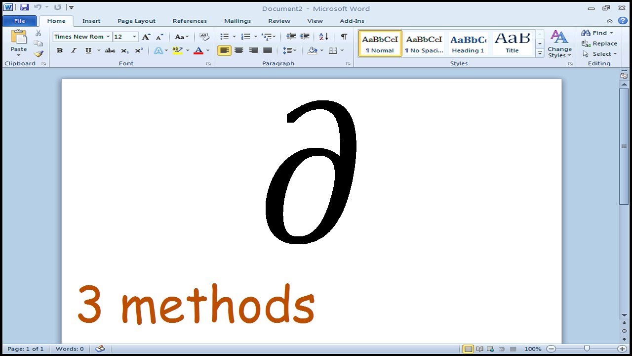This screenshot has height=356, width=632.
Task: Switch to Full Screen Reading view
Action: [479, 349]
